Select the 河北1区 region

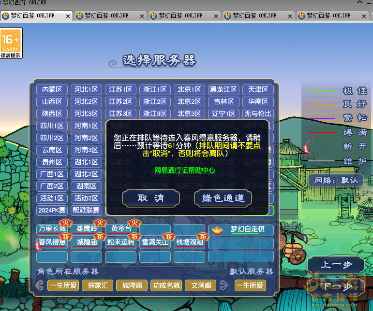pyautogui.click(x=86, y=89)
